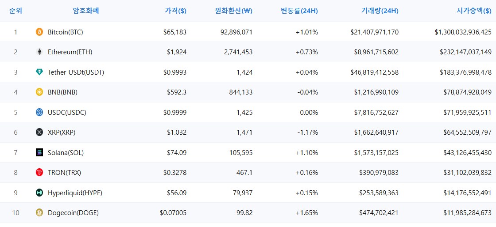The height and width of the screenshot is (227, 496).
Task: Click won value 844,133
Action: [x=241, y=92]
